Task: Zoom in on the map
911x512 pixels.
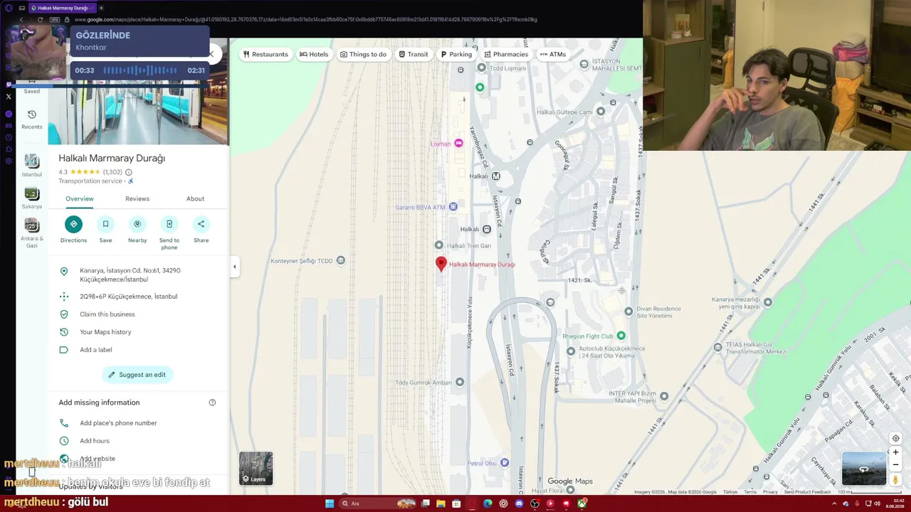Action: (896, 452)
